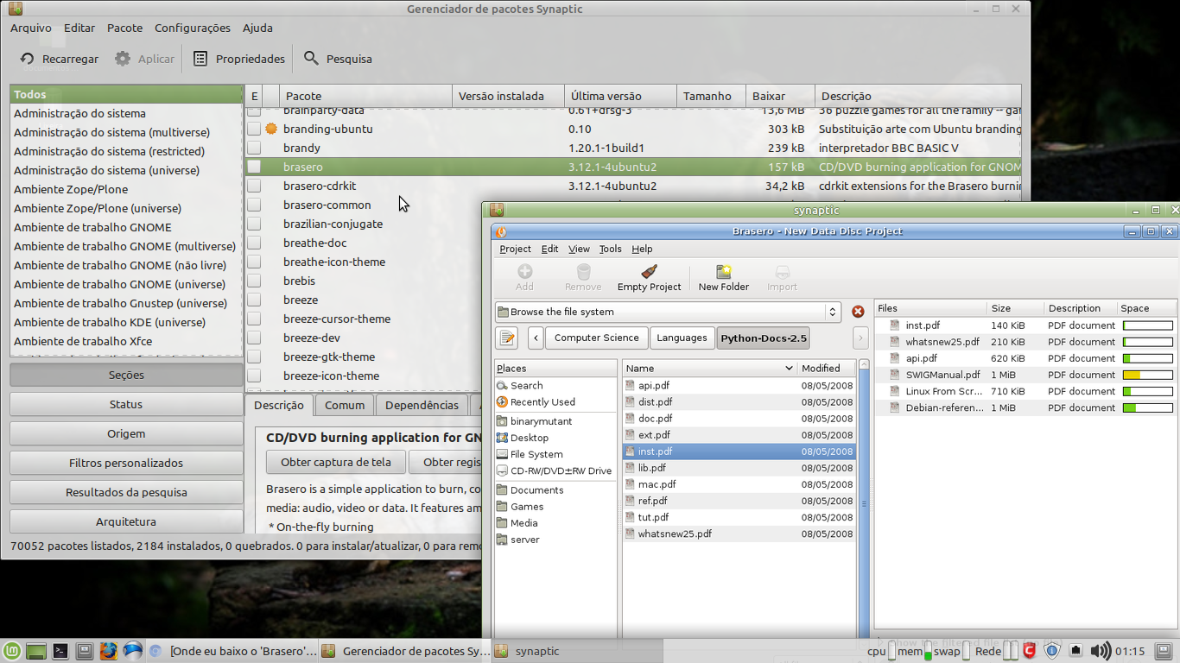The height and width of the screenshot is (663, 1180).
Task: Click the volume speaker icon in system tray
Action: click(x=1100, y=651)
